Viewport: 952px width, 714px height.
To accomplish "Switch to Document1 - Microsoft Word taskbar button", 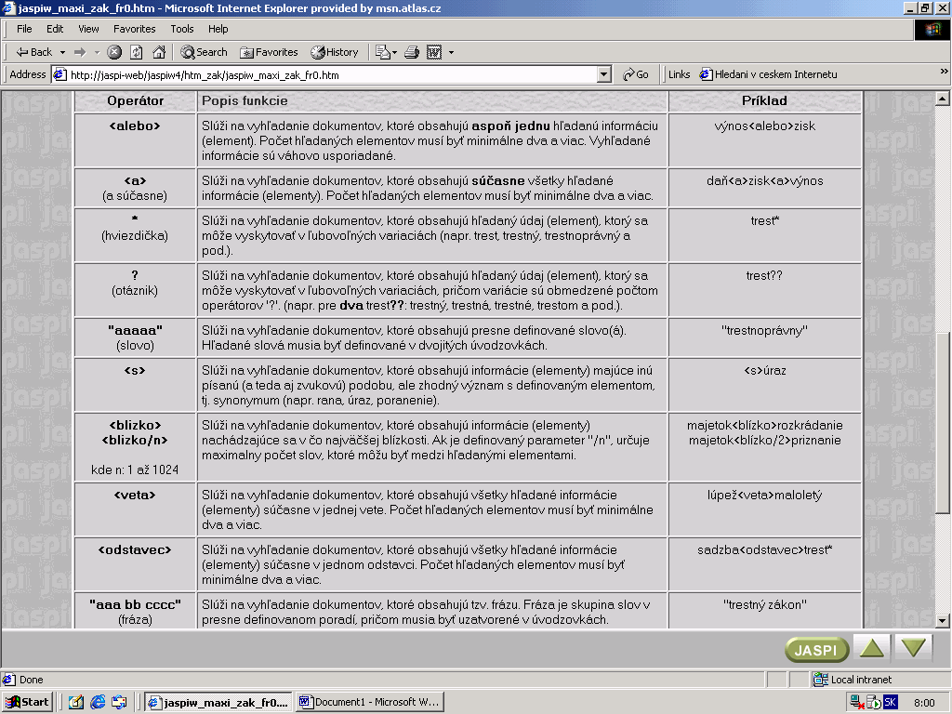I will click(370, 703).
